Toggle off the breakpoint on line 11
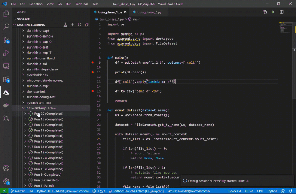 (92, 72)
